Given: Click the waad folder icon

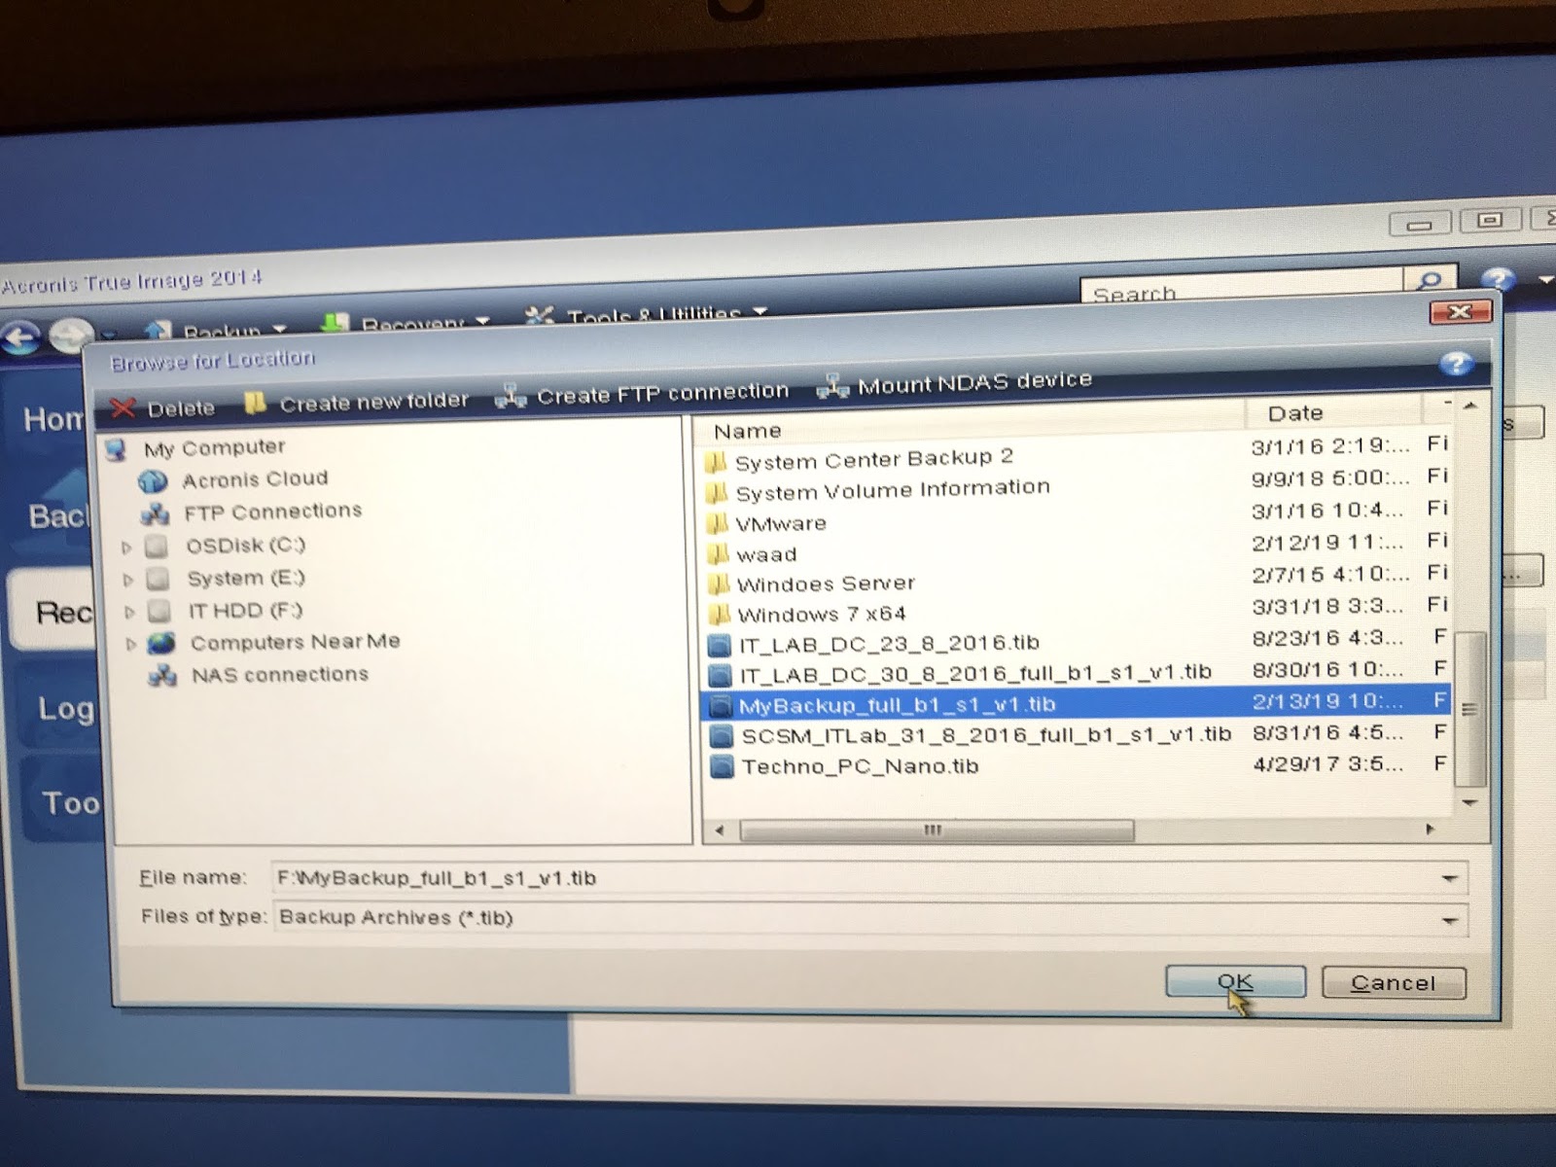Looking at the screenshot, I should click(719, 555).
